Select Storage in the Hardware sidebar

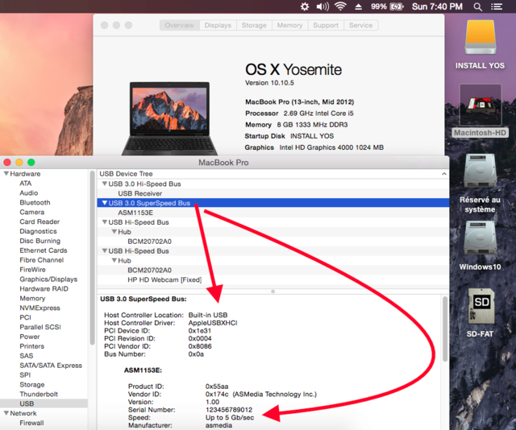click(x=32, y=384)
